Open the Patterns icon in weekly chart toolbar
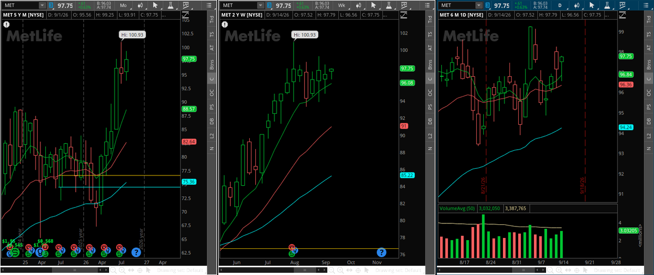This screenshot has width=654, height=275. tap(404, 5)
